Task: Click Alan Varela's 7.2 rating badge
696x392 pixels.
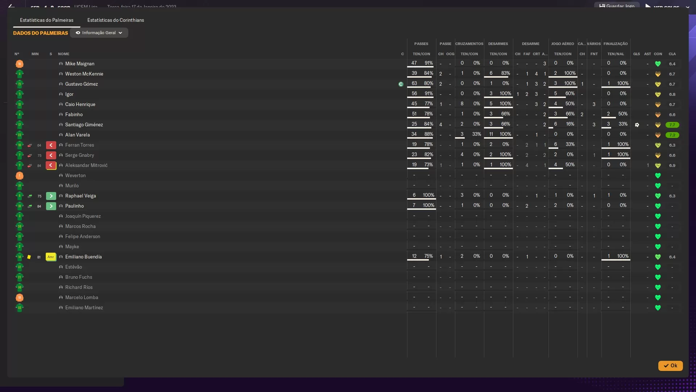Action: tap(672, 135)
